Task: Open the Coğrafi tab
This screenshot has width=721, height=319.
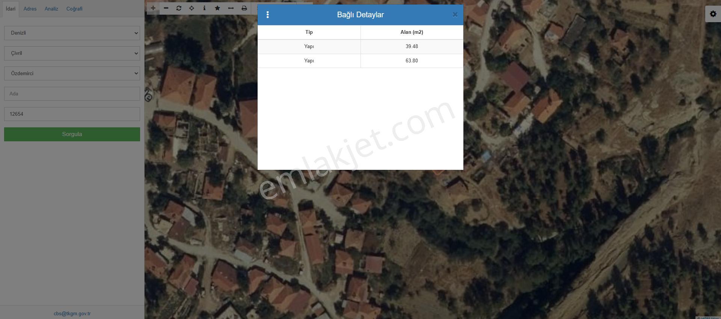Action: 74,9
